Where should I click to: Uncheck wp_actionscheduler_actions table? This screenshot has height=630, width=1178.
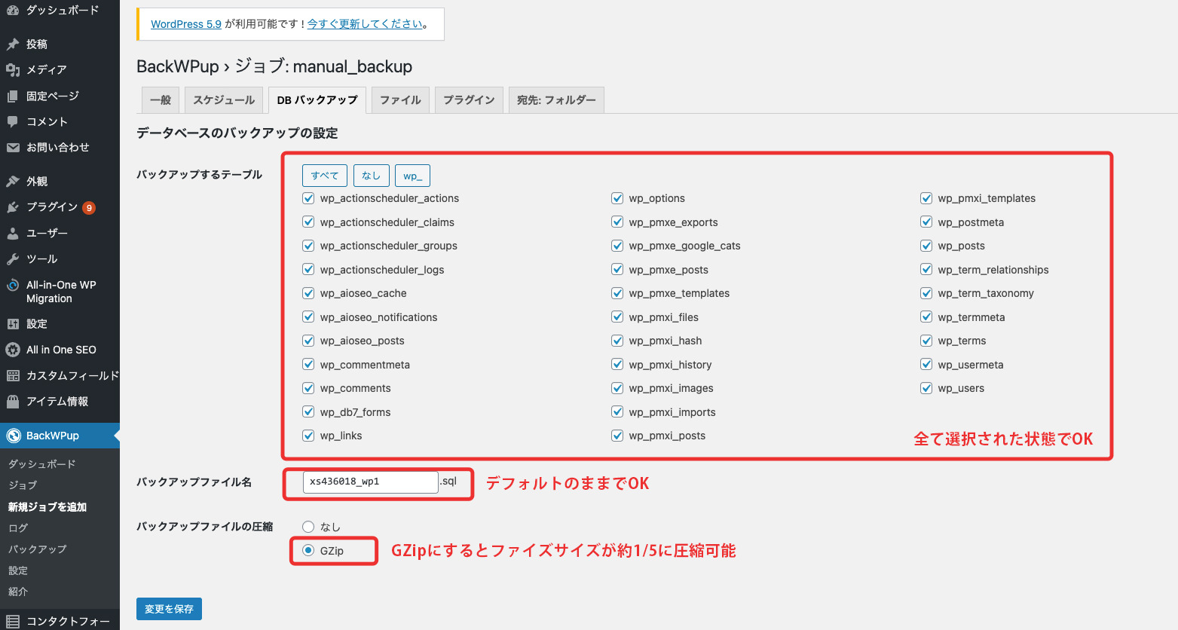click(x=308, y=198)
